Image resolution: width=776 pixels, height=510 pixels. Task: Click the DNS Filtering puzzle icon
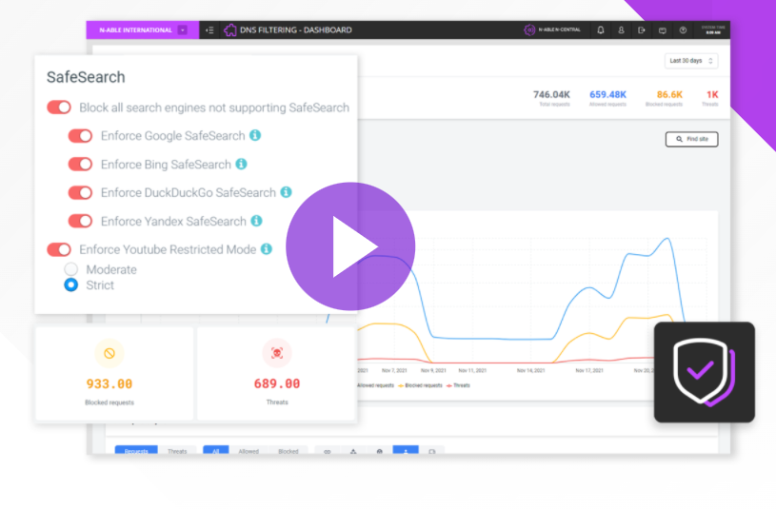(230, 30)
